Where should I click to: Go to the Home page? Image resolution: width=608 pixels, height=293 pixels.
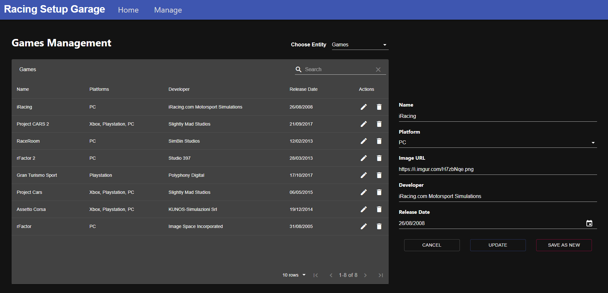128,10
